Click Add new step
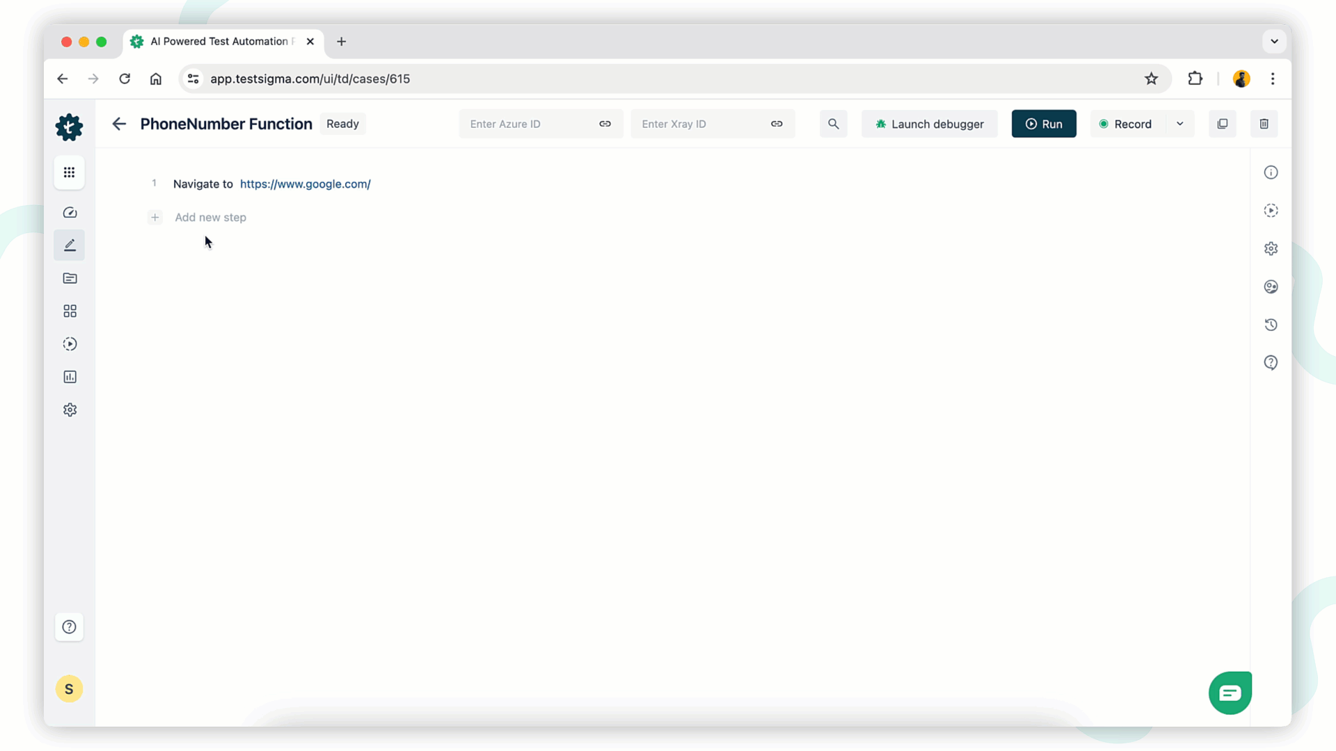Screen dimensions: 1336x751 [210, 217]
